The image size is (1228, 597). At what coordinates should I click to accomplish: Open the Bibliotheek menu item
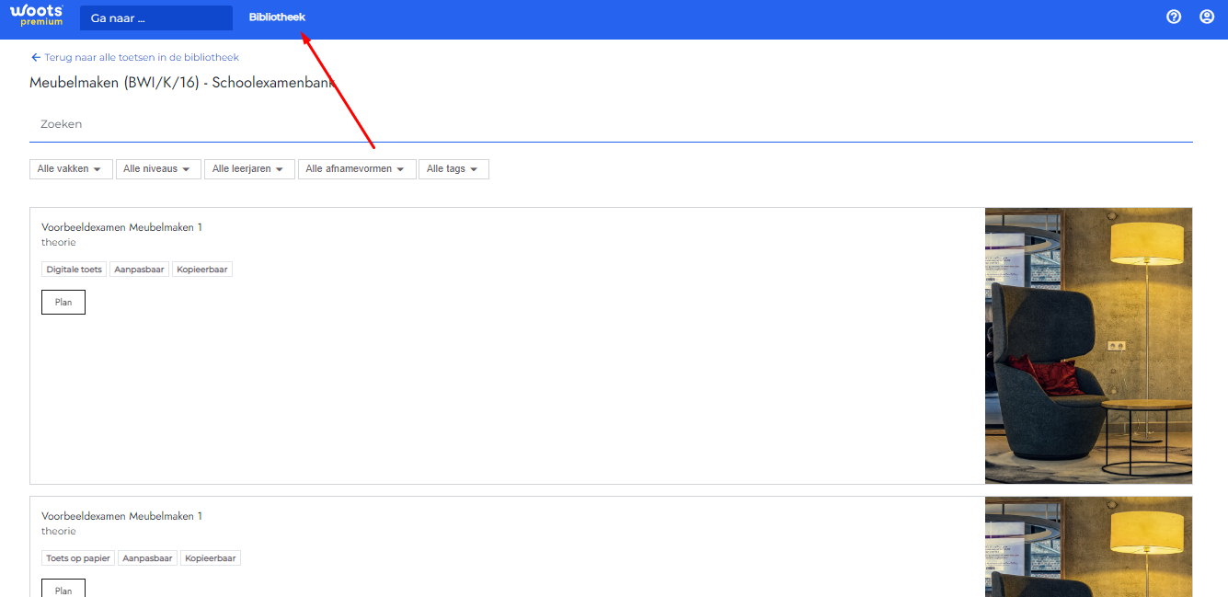277,17
